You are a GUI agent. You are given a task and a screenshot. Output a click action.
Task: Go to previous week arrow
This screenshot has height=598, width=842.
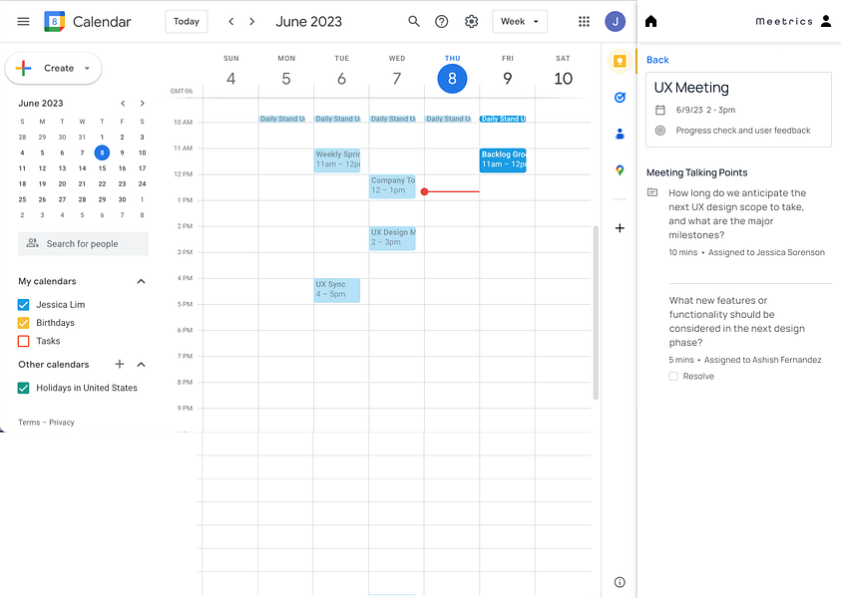pyautogui.click(x=231, y=22)
